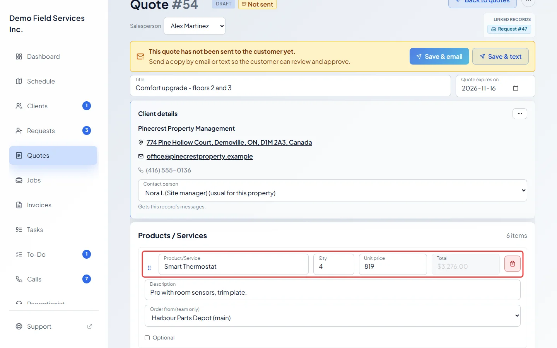Open the 774 Pine Hollow Court address link
Image resolution: width=557 pixels, height=348 pixels.
coord(229,142)
